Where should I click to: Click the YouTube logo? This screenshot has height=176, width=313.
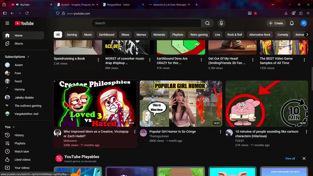point(24,23)
